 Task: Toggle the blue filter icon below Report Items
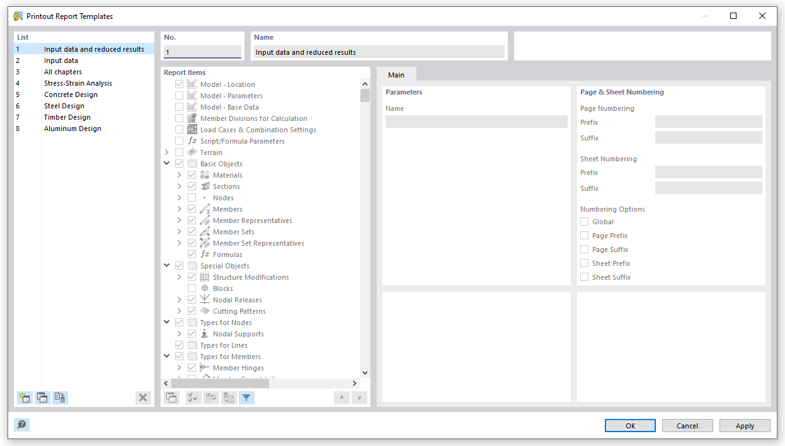(x=246, y=397)
